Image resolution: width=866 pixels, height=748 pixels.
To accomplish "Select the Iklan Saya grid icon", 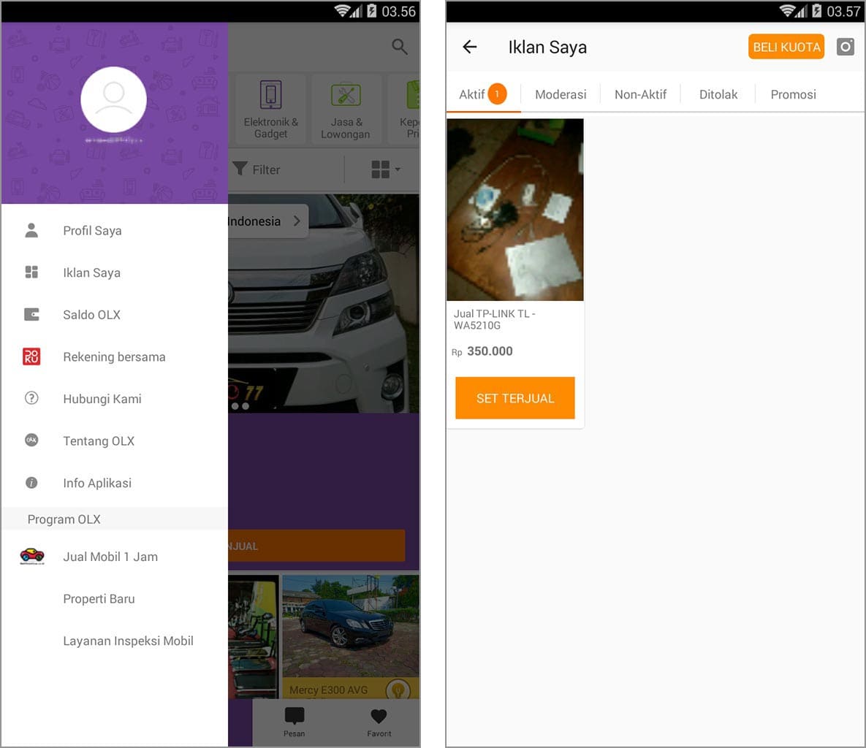I will coord(32,272).
